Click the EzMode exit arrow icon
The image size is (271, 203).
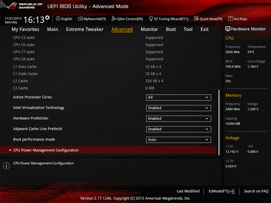click(232, 191)
